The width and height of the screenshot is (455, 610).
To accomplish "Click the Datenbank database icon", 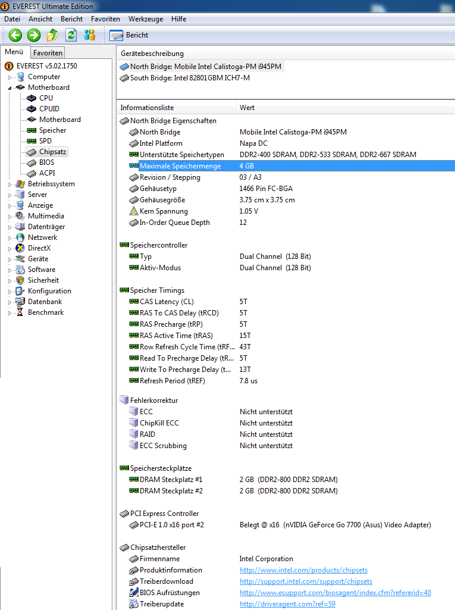I will [x=20, y=302].
